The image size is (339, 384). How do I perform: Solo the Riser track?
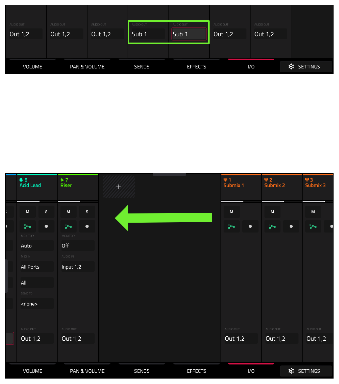tap(87, 212)
